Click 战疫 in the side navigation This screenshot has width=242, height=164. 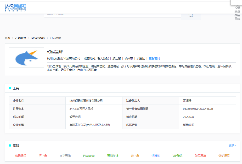(237, 15)
